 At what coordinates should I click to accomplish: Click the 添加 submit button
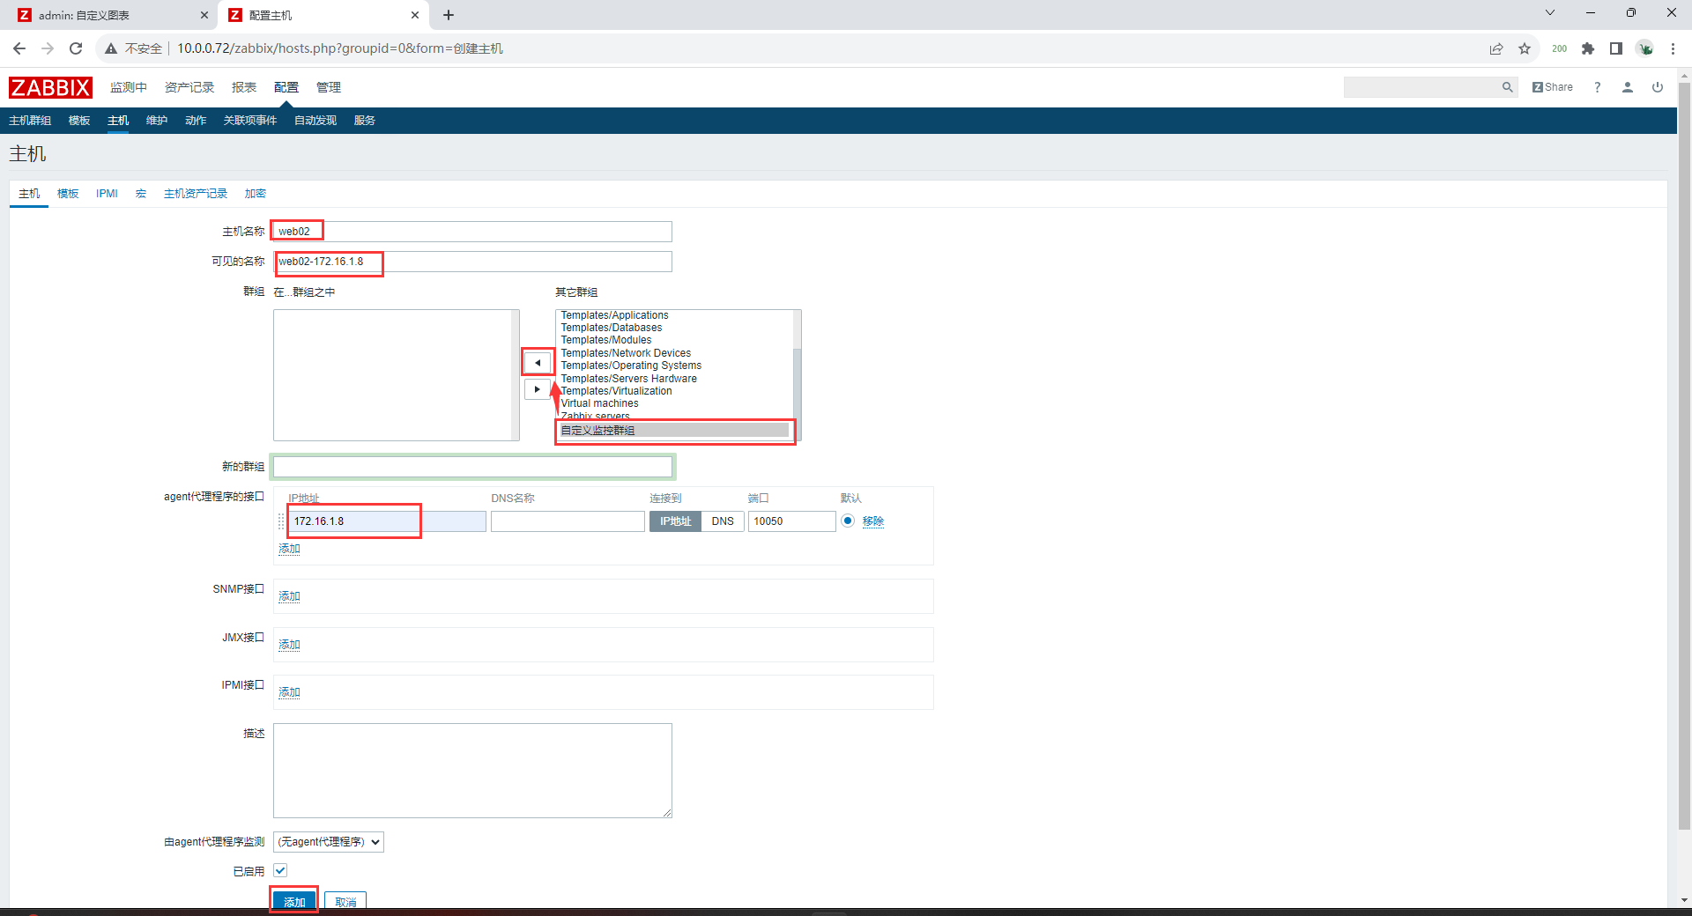pyautogui.click(x=294, y=902)
